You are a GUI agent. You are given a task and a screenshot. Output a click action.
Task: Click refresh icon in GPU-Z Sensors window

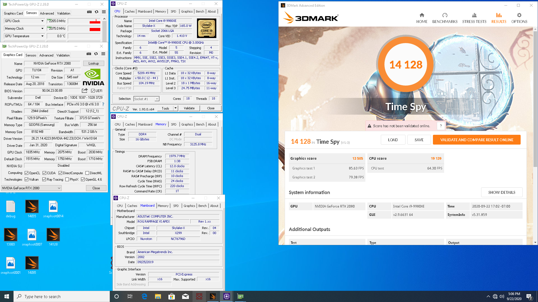96,12
